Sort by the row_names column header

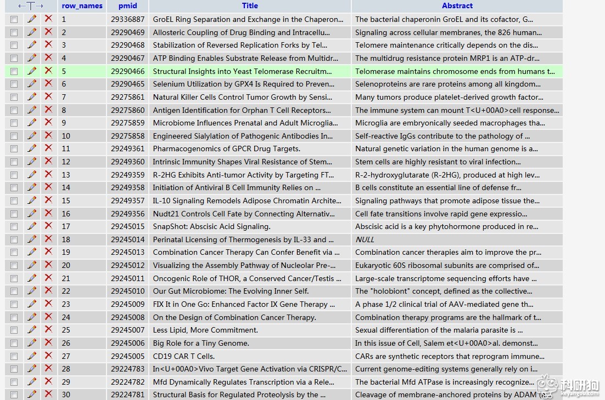(x=82, y=6)
